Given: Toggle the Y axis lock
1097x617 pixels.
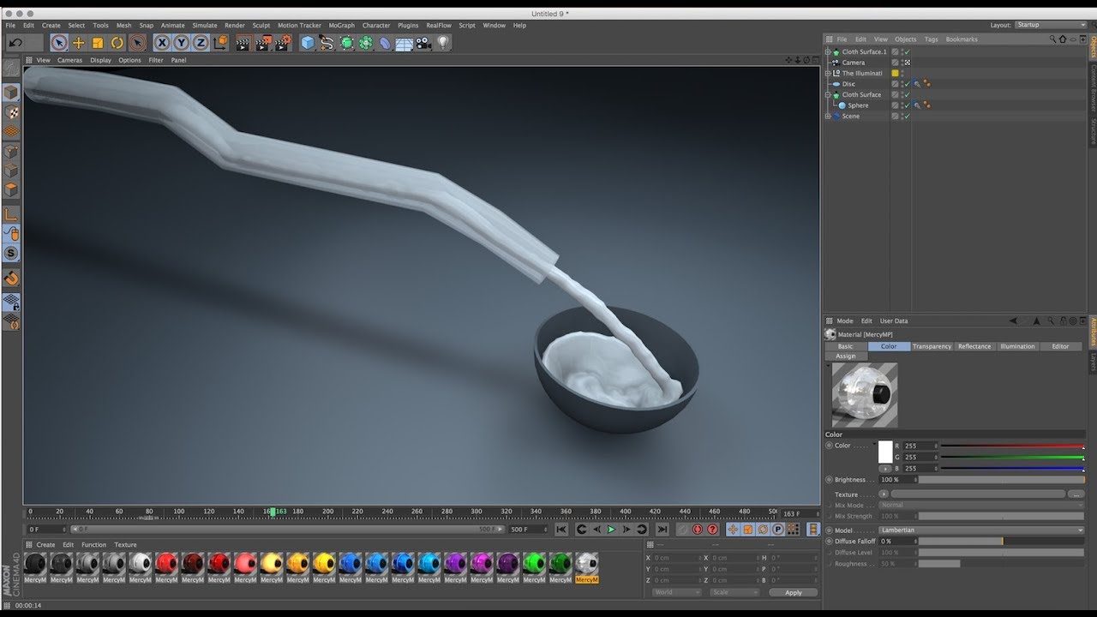Looking at the screenshot, I should pos(182,43).
